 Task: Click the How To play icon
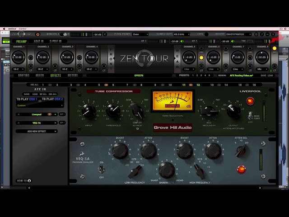click(29, 181)
